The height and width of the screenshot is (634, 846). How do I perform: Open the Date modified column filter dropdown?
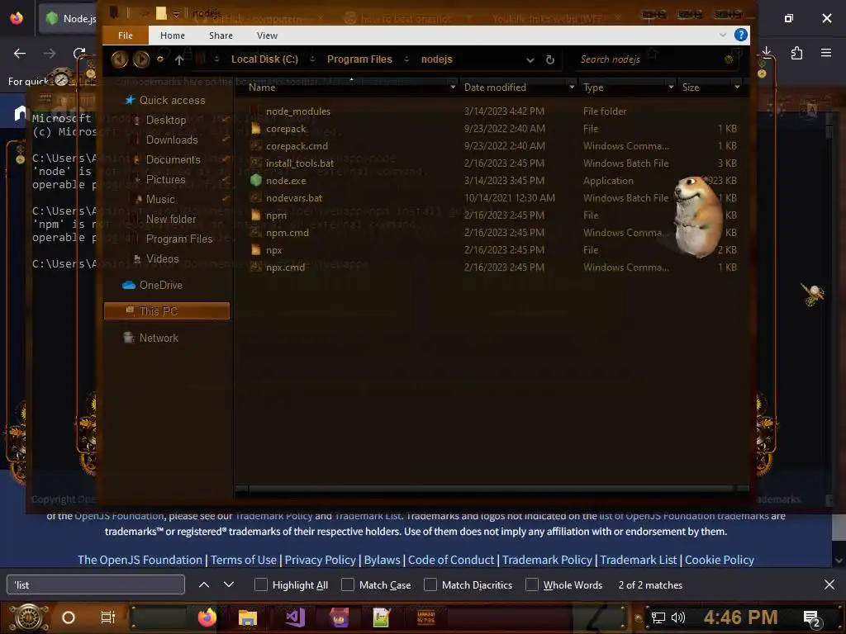click(x=572, y=87)
